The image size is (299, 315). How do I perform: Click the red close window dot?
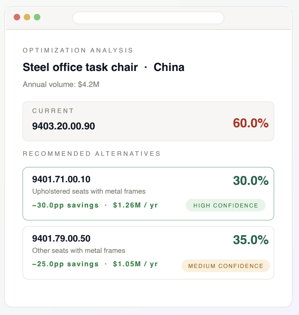(17, 17)
